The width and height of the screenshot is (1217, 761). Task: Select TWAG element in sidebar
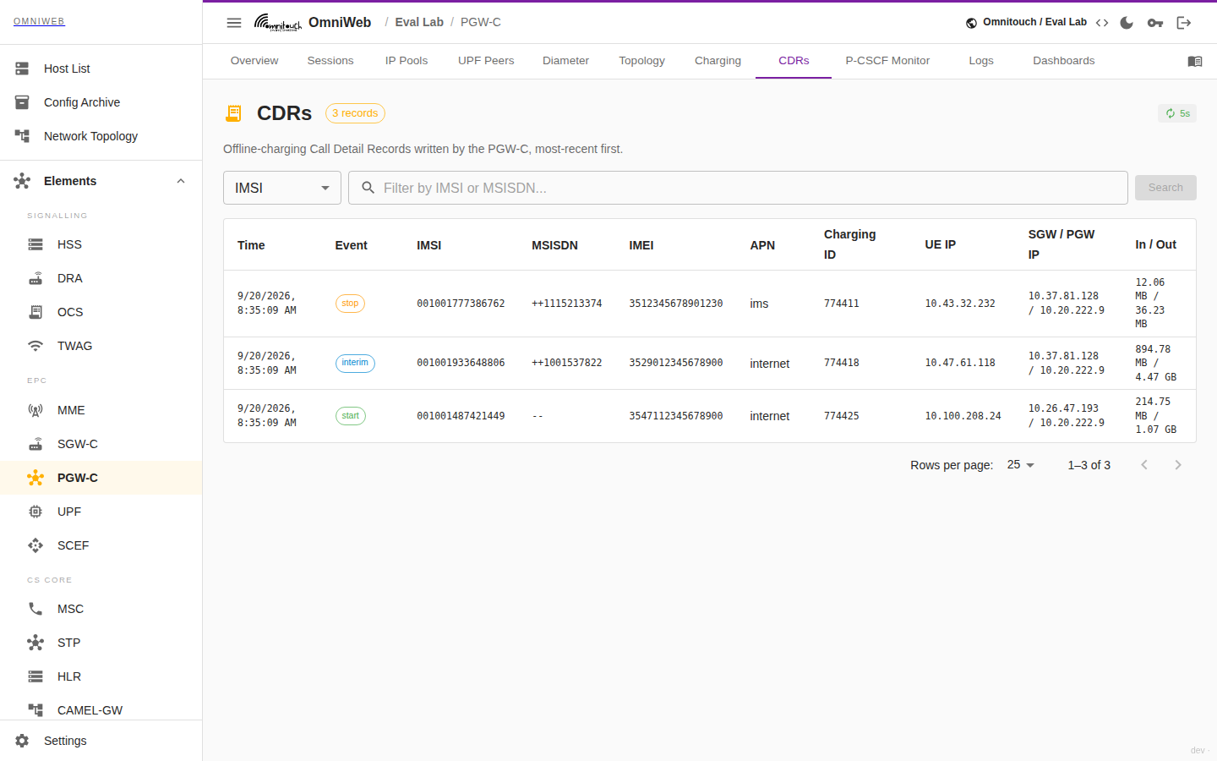point(101,346)
